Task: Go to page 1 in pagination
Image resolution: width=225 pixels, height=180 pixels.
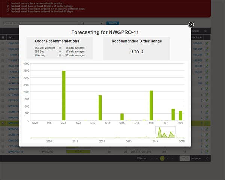Action: point(162,158)
